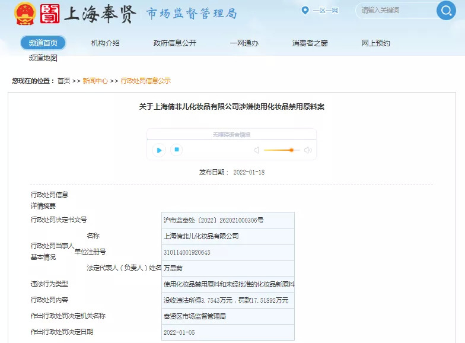This screenshot has width=465, height=343.
Task: Stop the voice broadcast playback
Action: (x=176, y=150)
